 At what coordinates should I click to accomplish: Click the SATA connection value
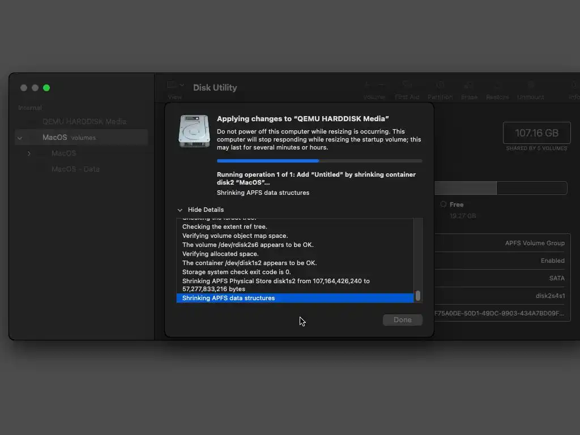click(557, 278)
